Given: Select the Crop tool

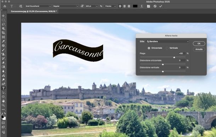Looking at the screenshot, I should point(3,33).
